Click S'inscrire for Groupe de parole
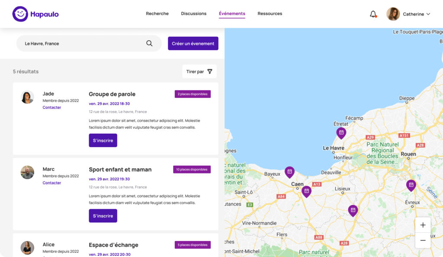443x257 pixels. 103,140
